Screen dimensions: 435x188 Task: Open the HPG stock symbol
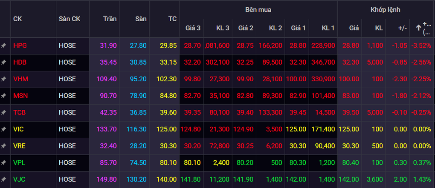20,46
